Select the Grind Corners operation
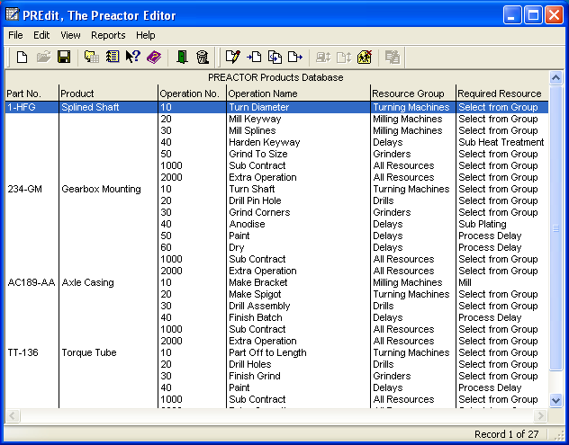 pyautogui.click(x=260, y=212)
